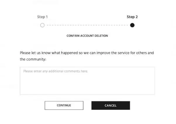Click the filled Step 2 progress circle

[132, 25]
